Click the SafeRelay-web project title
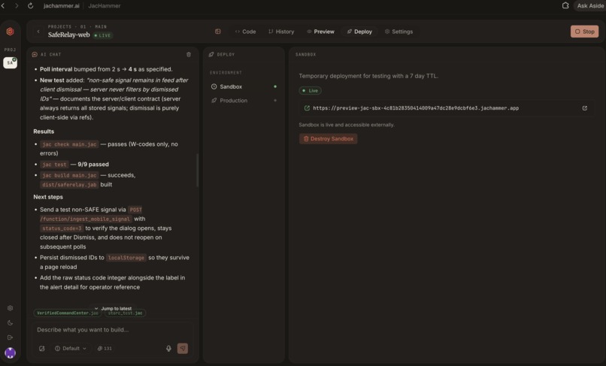This screenshot has height=366, width=606. click(68, 35)
